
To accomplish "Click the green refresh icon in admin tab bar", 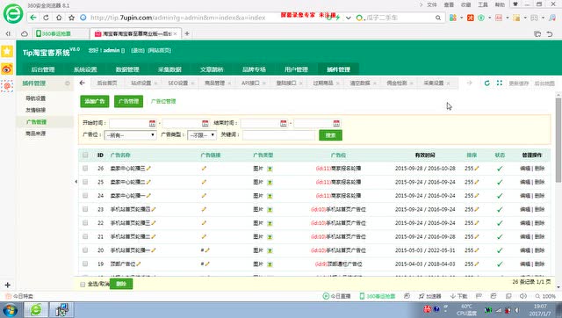I will pos(486,83).
